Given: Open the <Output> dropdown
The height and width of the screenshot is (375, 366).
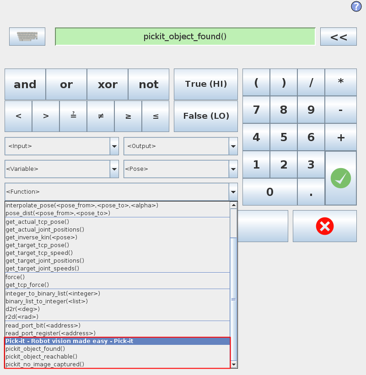Looking at the screenshot, I should click(181, 146).
